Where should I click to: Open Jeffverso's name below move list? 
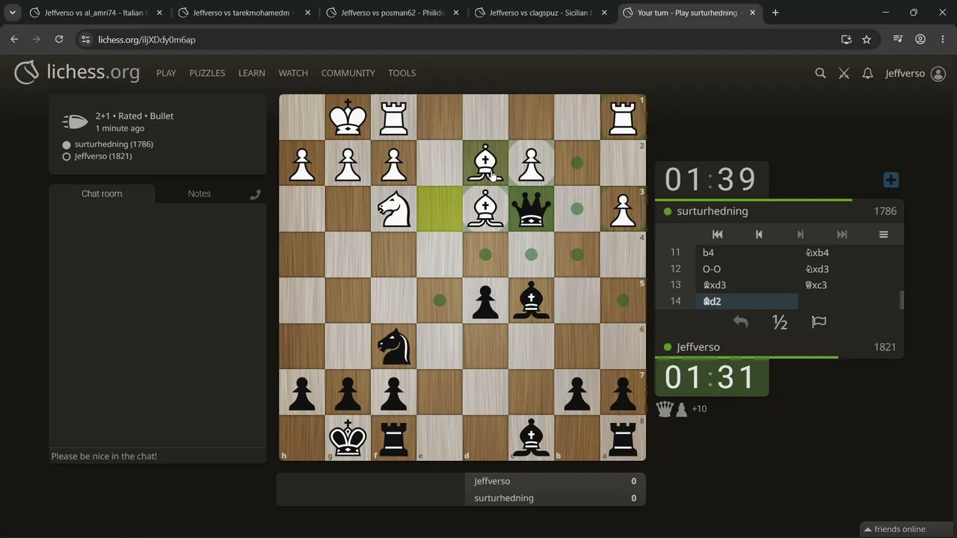point(698,347)
